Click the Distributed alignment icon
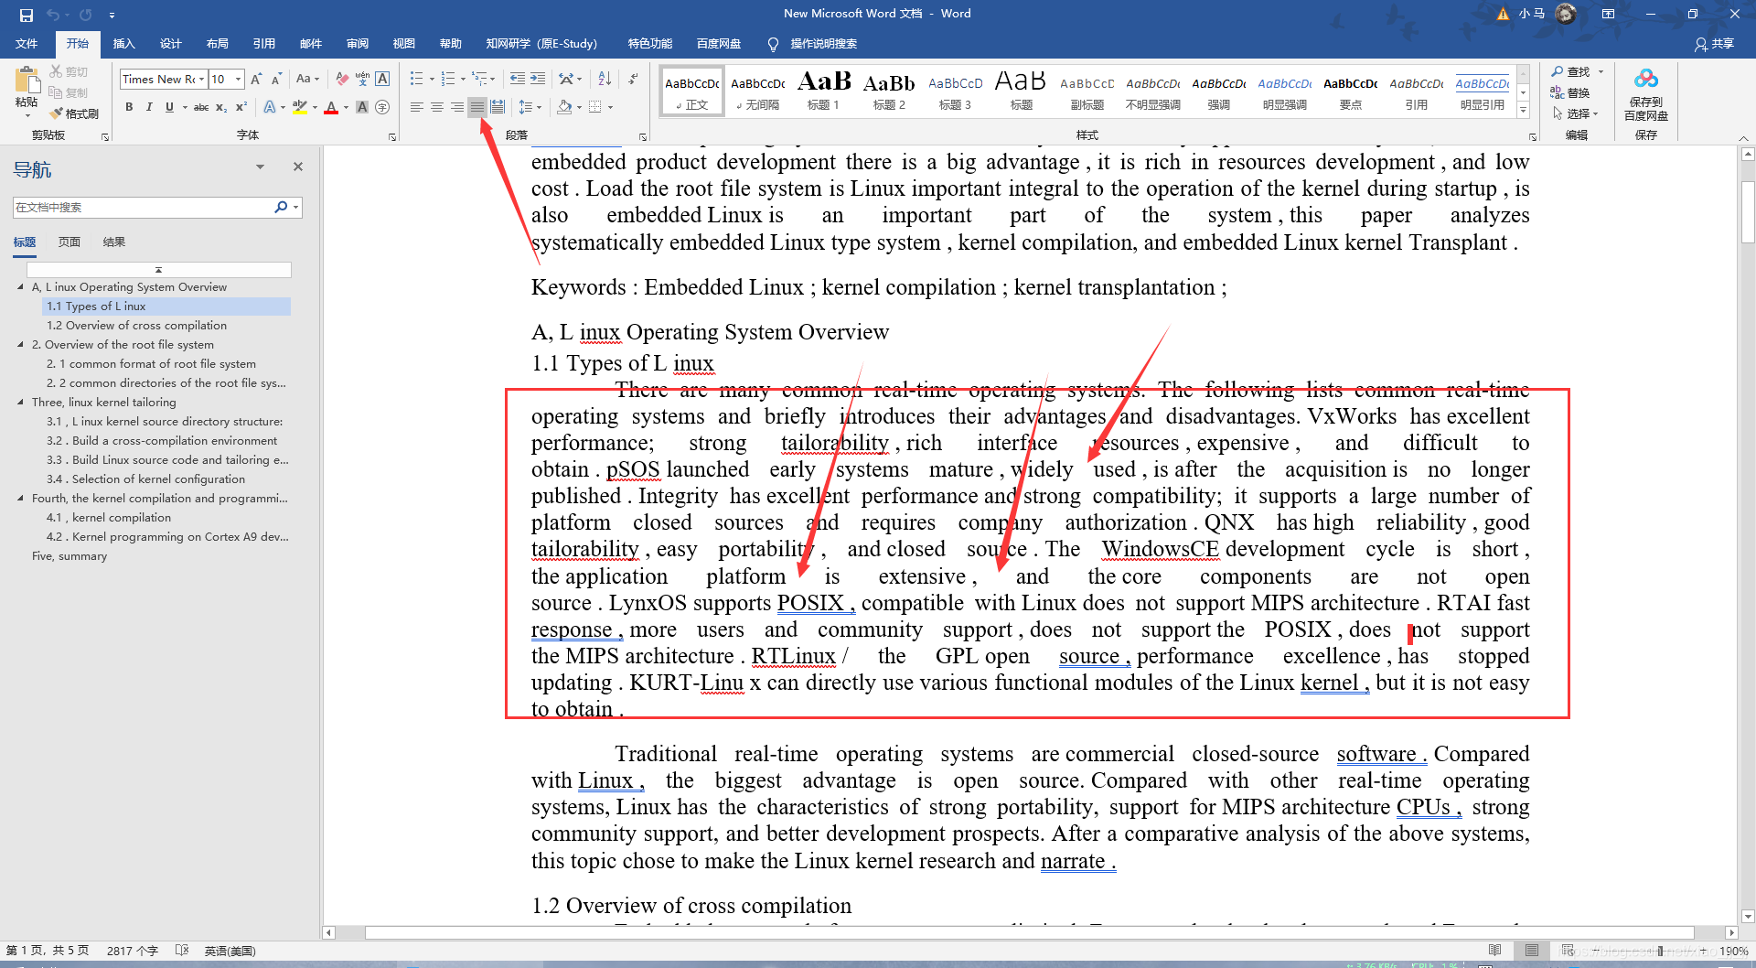1756x968 pixels. coord(498,107)
